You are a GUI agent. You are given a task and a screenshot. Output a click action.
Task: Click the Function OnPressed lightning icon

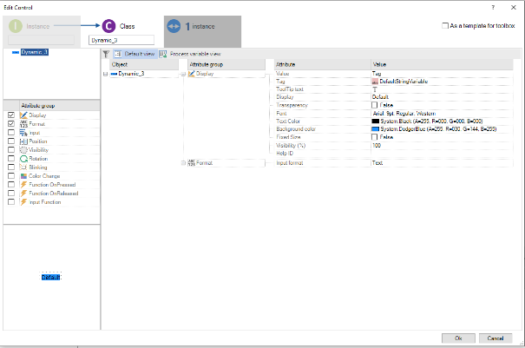[23, 185]
